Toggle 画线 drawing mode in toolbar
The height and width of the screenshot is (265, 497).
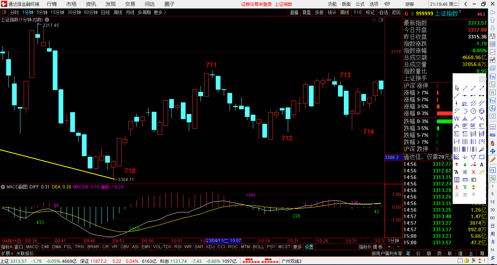tap(345, 12)
